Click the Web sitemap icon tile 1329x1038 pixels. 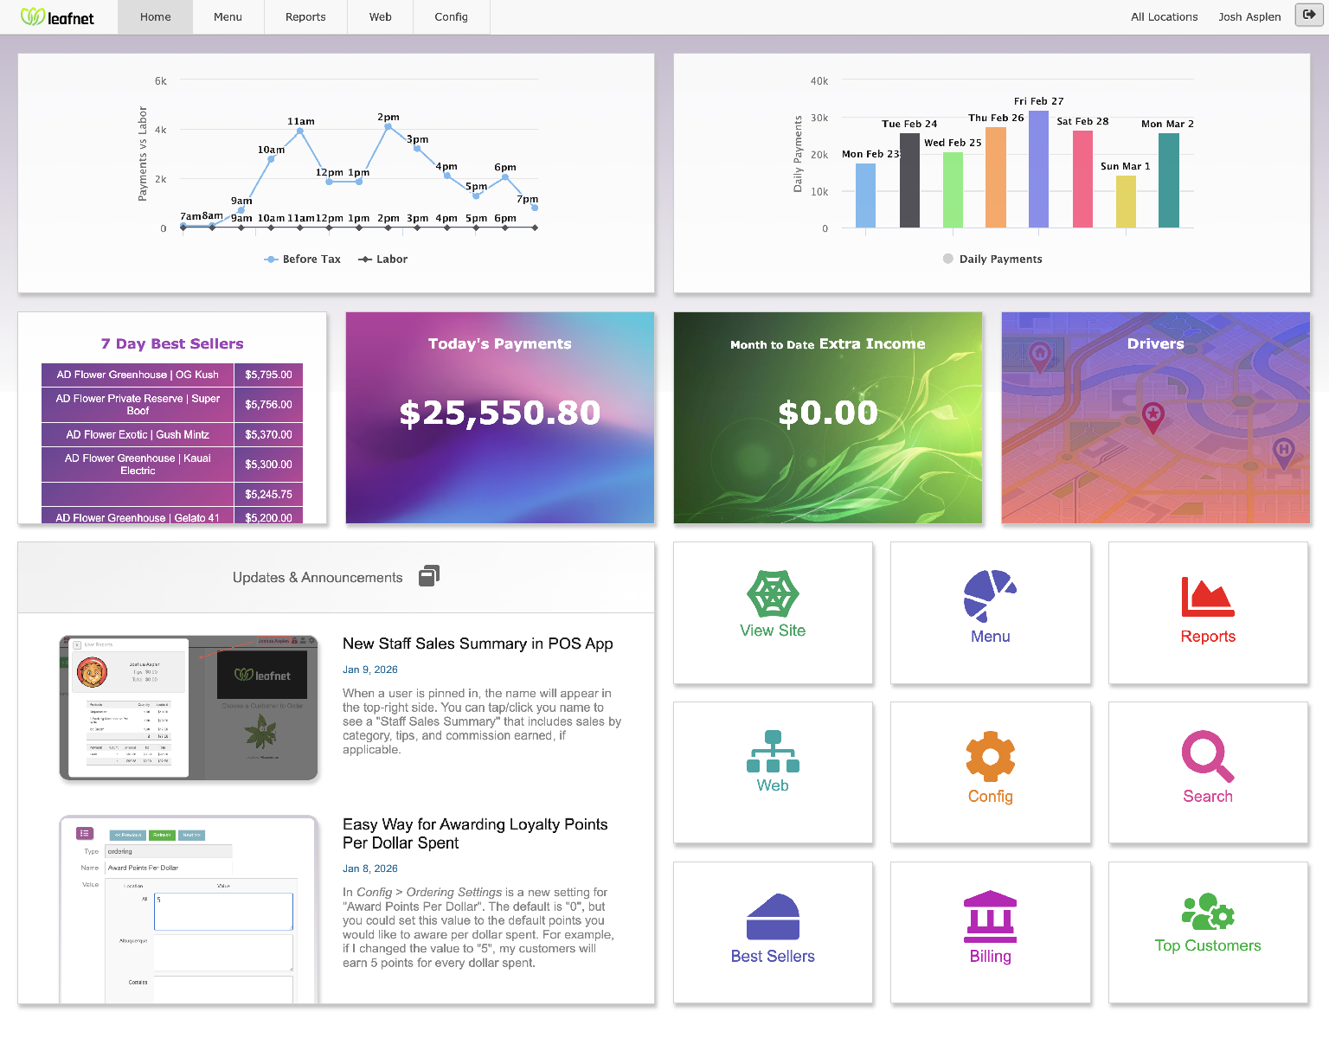click(773, 753)
